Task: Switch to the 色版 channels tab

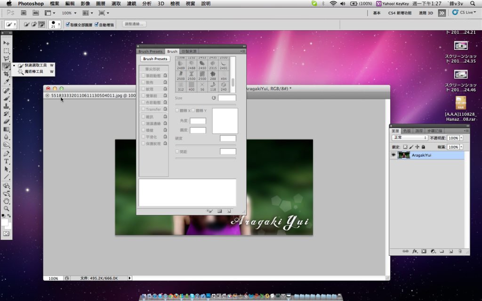Action: [407, 131]
